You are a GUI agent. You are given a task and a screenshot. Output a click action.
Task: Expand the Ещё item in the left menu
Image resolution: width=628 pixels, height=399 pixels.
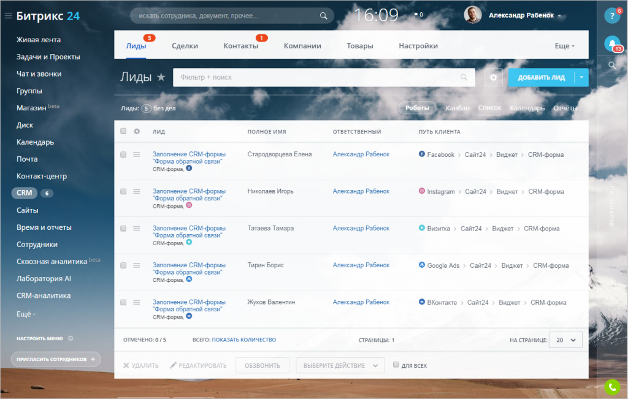point(26,314)
